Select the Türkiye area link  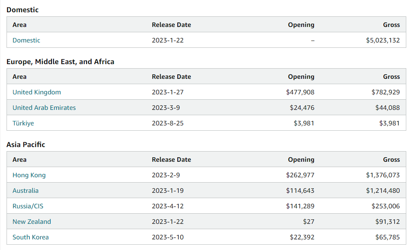(23, 123)
